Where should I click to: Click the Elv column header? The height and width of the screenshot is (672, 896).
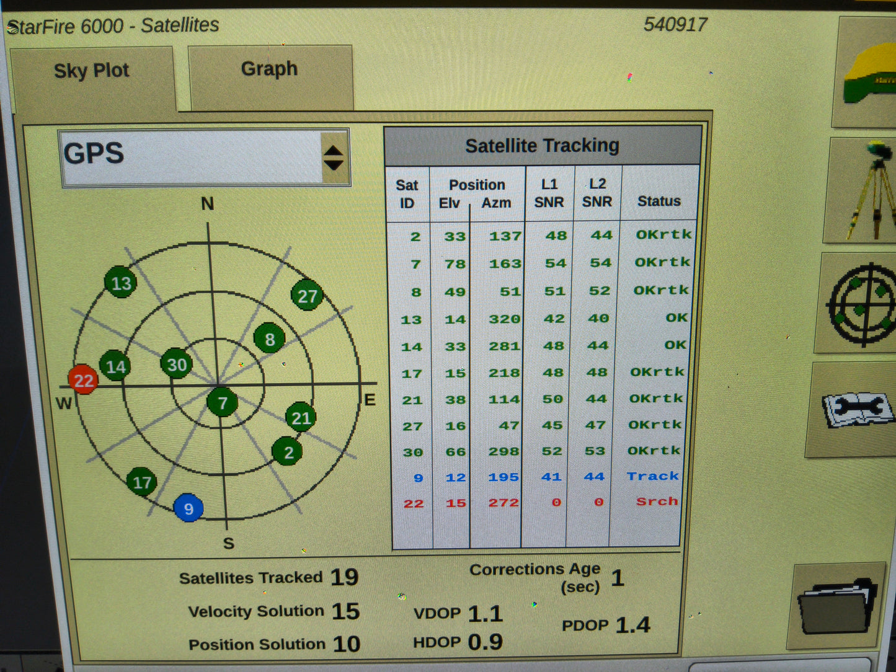pyautogui.click(x=450, y=203)
